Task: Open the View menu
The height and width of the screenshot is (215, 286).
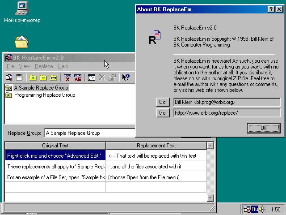Action: [x=24, y=66]
